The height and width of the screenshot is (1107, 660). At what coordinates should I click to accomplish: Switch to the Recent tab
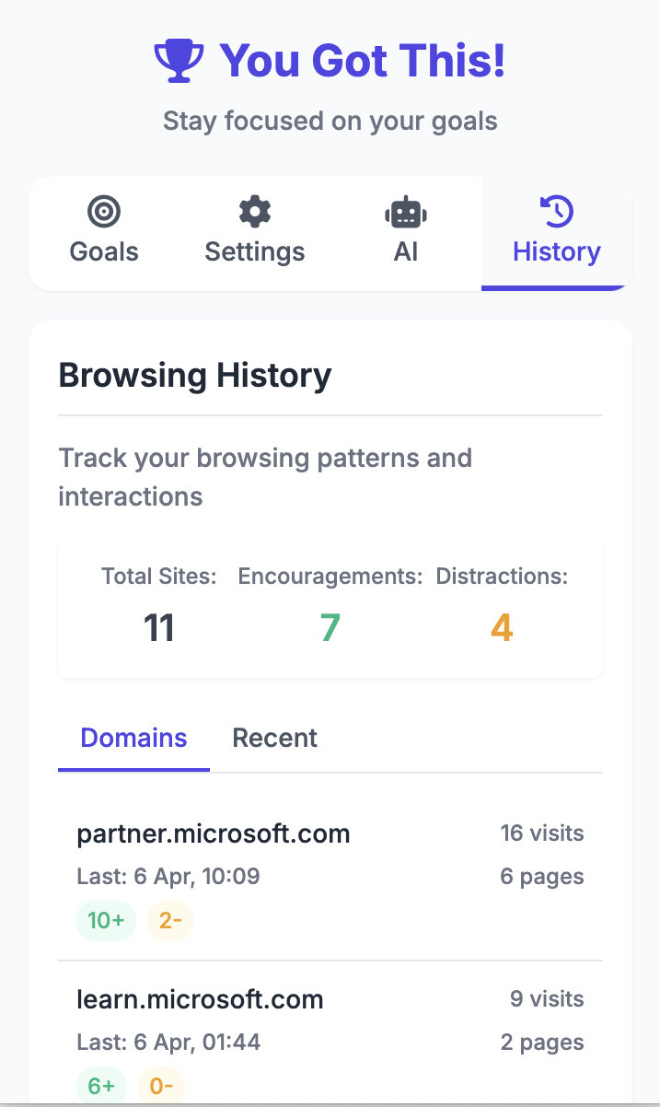274,738
